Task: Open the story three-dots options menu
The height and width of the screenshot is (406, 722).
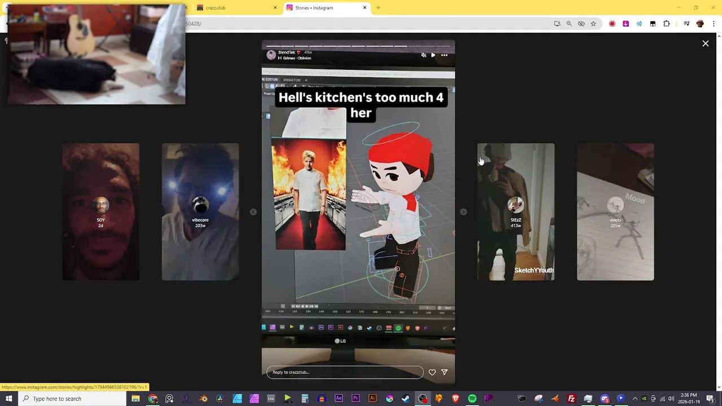Action: [x=444, y=55]
